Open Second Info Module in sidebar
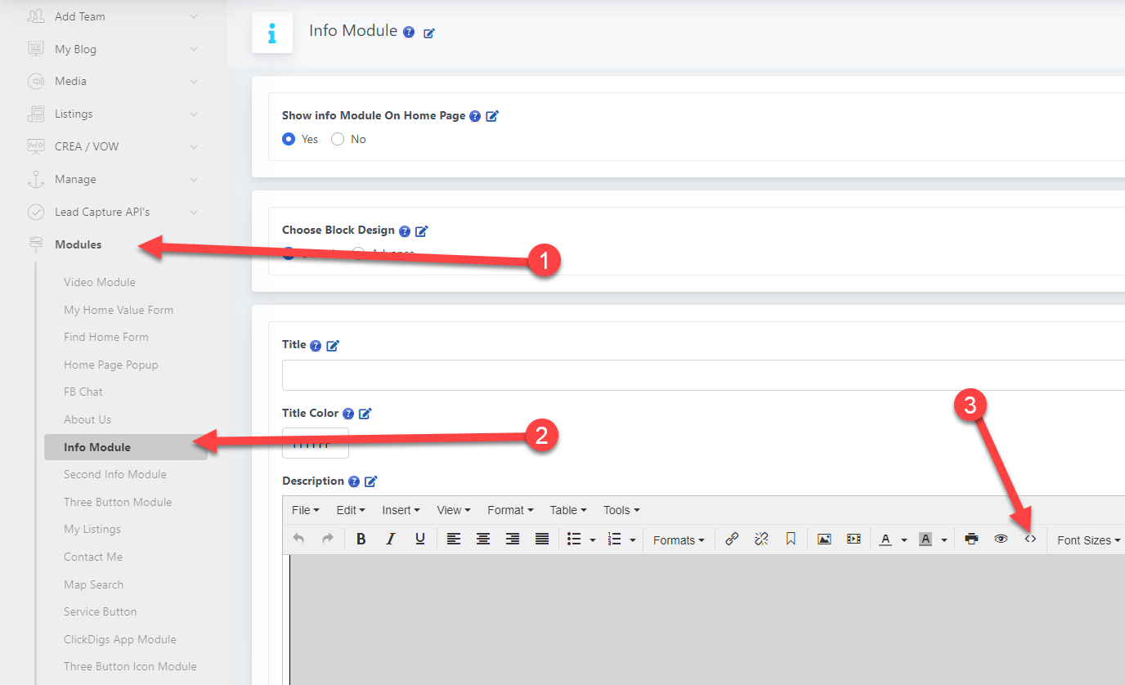Image resolution: width=1125 pixels, height=685 pixels. [x=115, y=475]
